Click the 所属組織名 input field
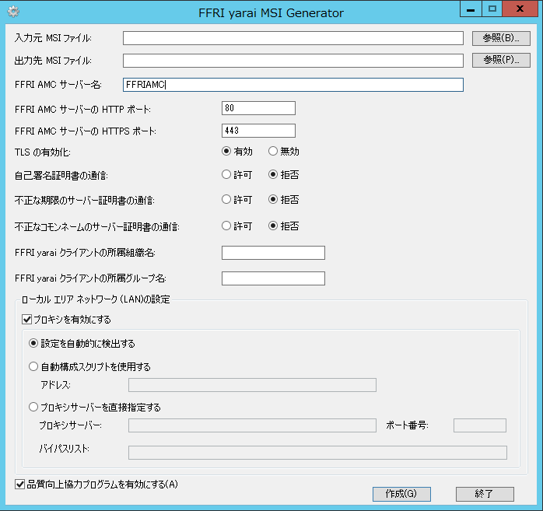The height and width of the screenshot is (511, 543). (x=273, y=253)
